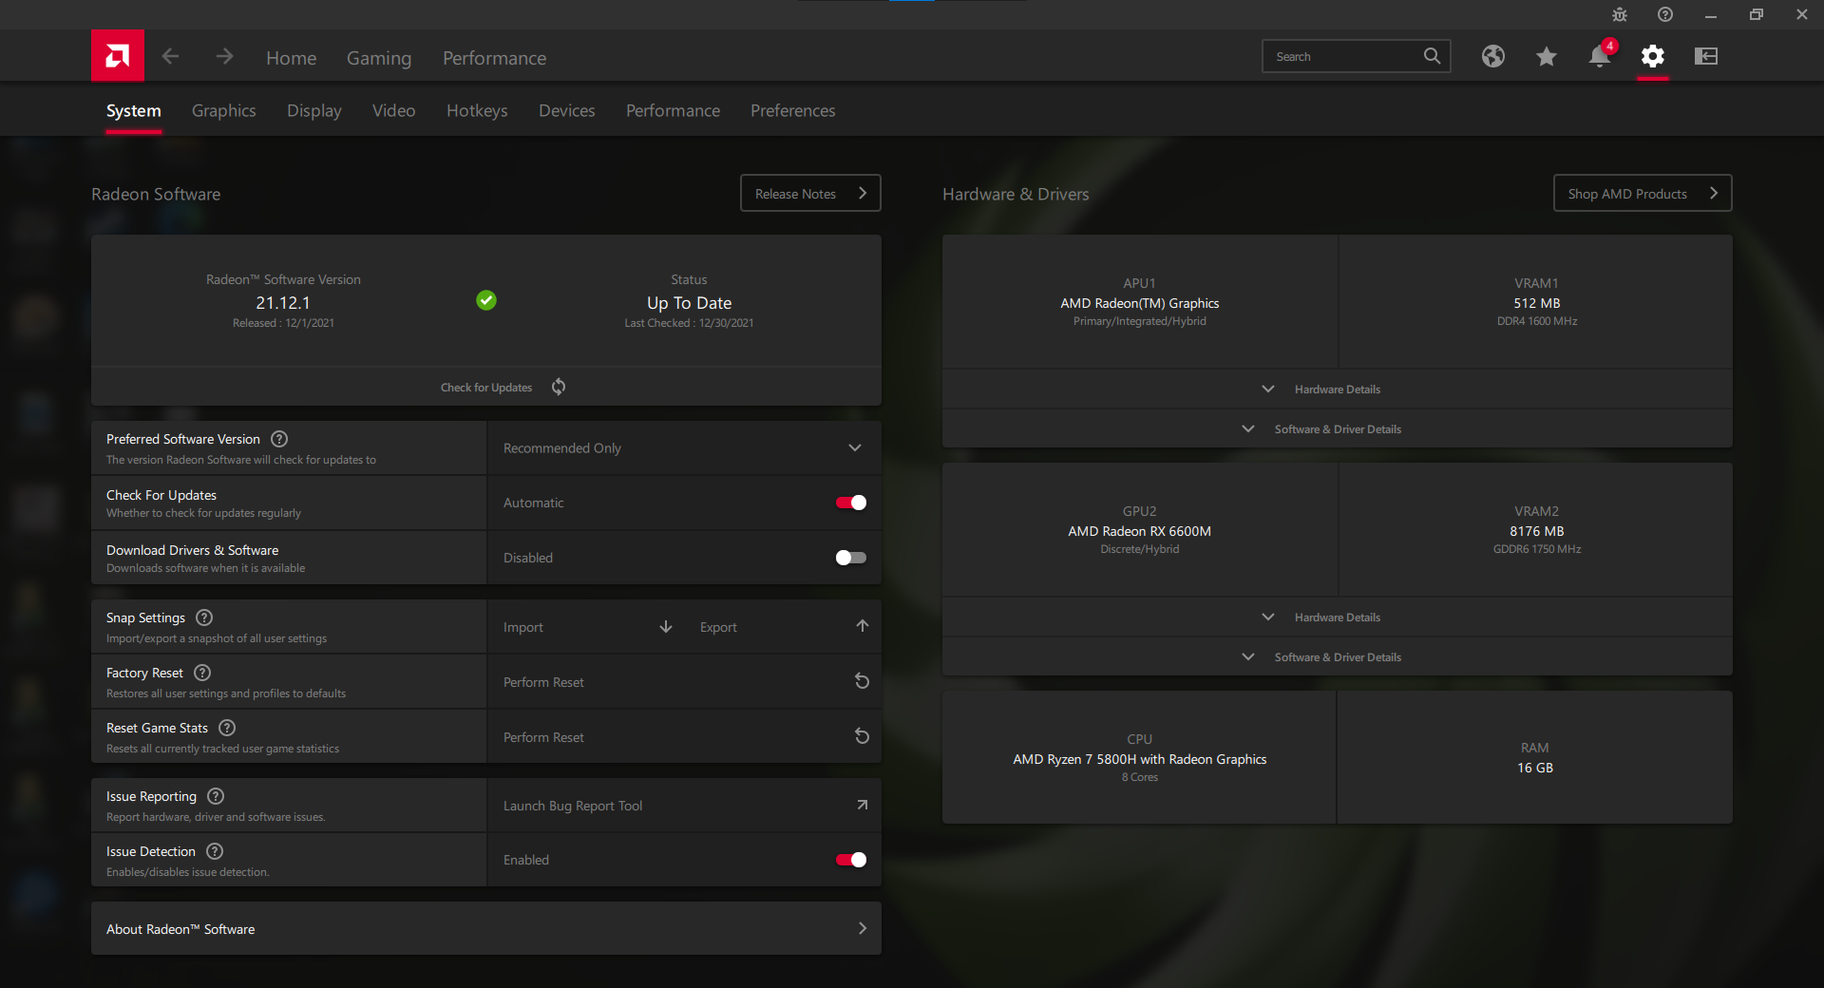1824x988 pixels.
Task: Open the settings gear icon
Action: pyautogui.click(x=1653, y=56)
